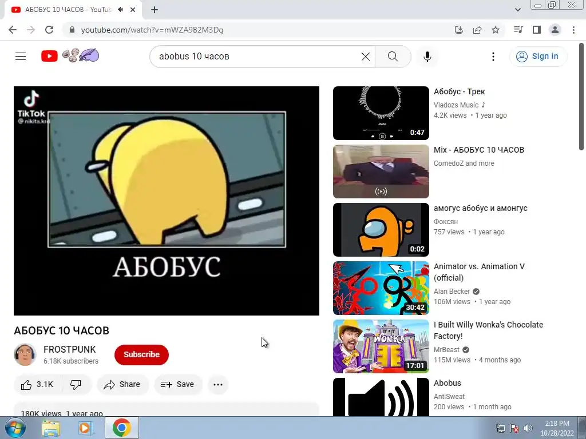Open I Built Willy Wonka's title
The height and width of the screenshot is (439, 586).
click(x=488, y=330)
